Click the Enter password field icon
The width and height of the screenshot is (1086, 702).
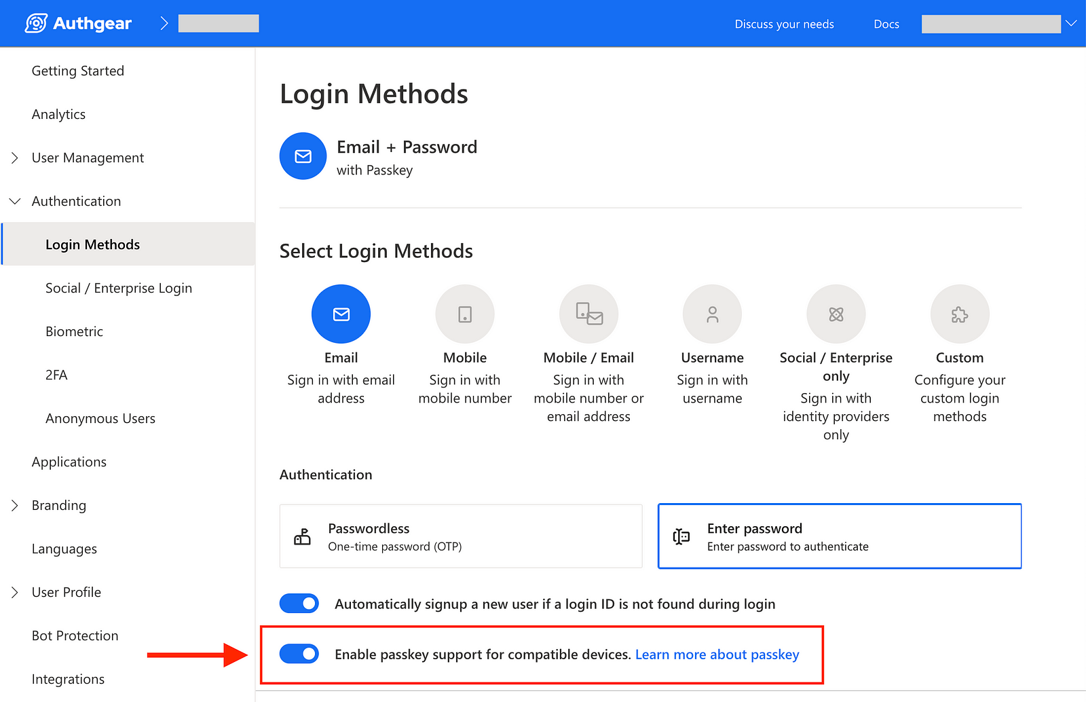[681, 537]
